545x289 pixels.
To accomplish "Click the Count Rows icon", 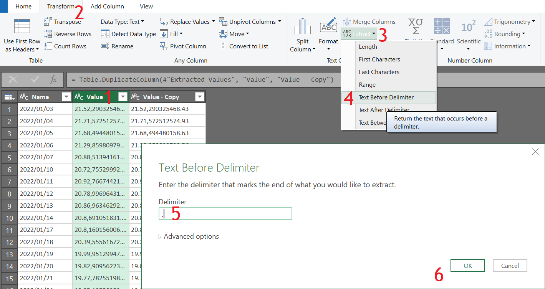I will click(48, 46).
